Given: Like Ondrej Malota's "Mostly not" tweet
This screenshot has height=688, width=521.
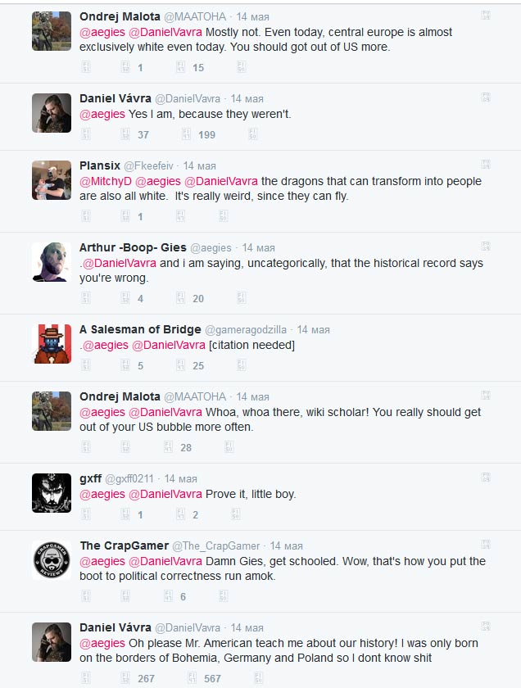Looking at the screenshot, I should (x=187, y=68).
